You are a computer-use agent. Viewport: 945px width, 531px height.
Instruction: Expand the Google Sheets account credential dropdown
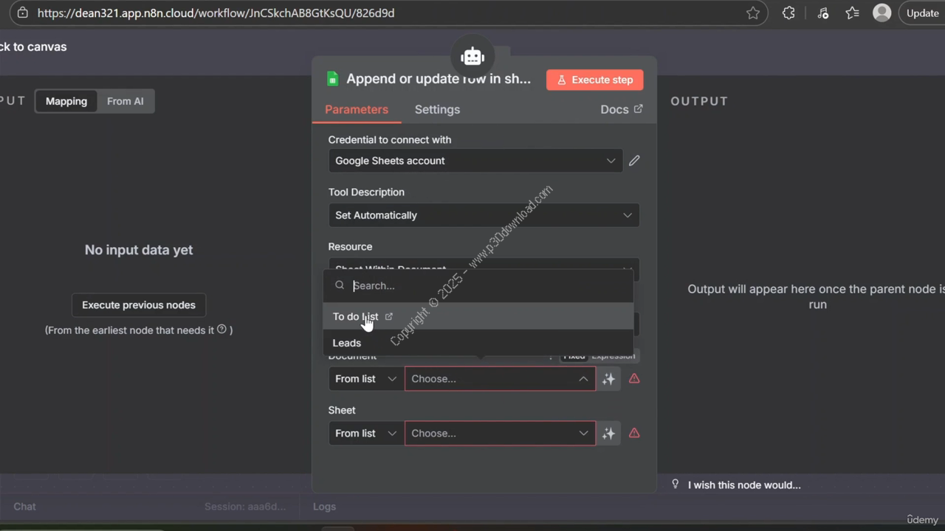[475, 161]
